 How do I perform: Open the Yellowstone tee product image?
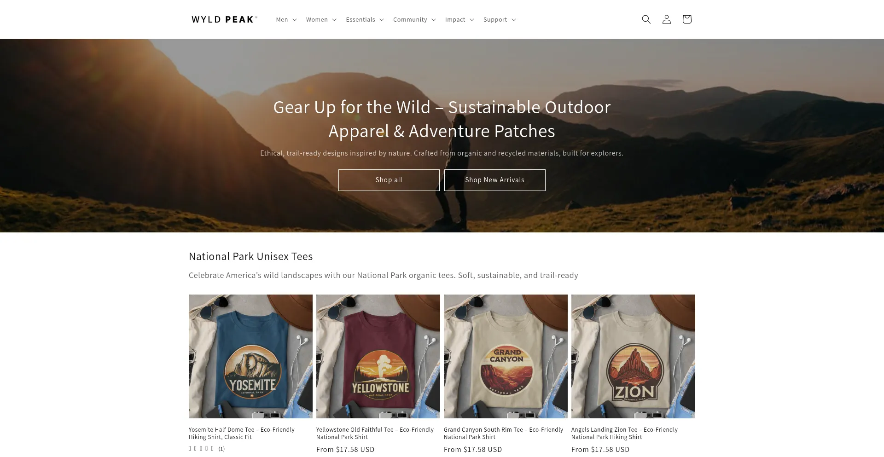[x=378, y=356]
